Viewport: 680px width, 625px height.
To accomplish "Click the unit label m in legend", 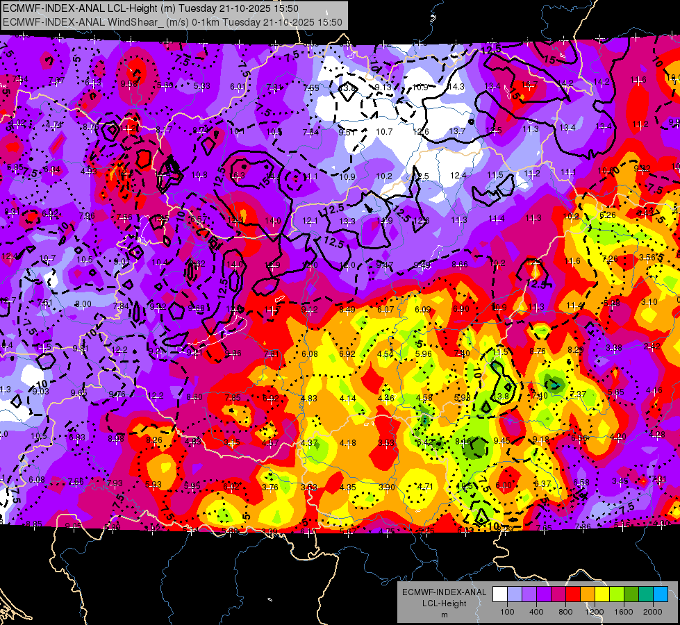I will [444, 615].
